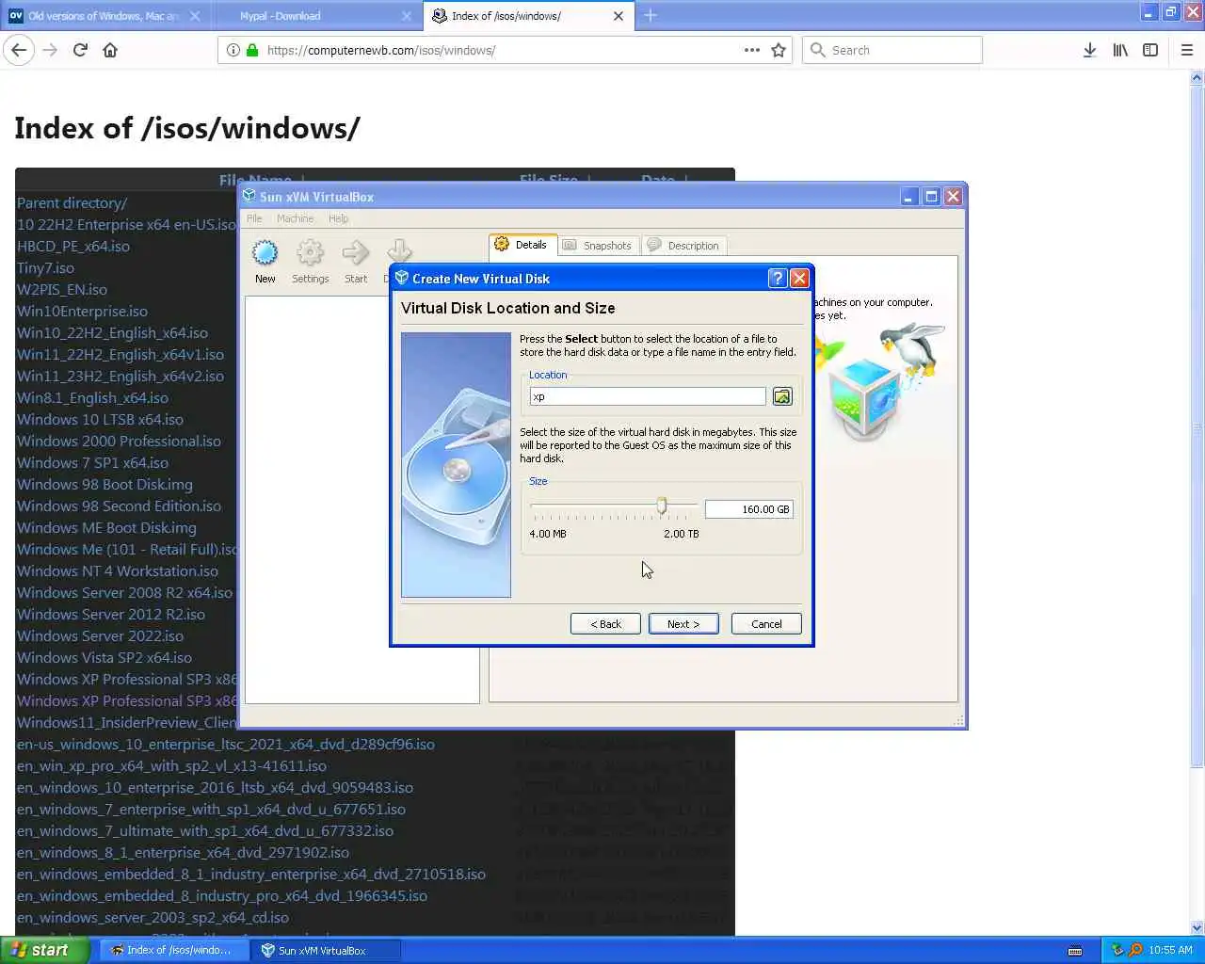Open 'en_win_xp_pro_x64_with_sp2_vl_x13-41611.iso' link
Screen dimensions: 1205x964
(171, 765)
